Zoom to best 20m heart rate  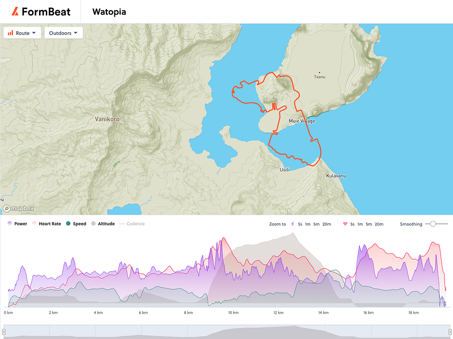pos(379,224)
